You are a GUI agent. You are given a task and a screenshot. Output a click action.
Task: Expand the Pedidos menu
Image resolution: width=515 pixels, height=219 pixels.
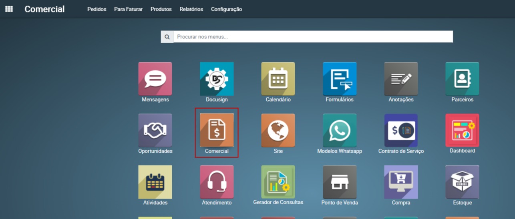(x=97, y=9)
